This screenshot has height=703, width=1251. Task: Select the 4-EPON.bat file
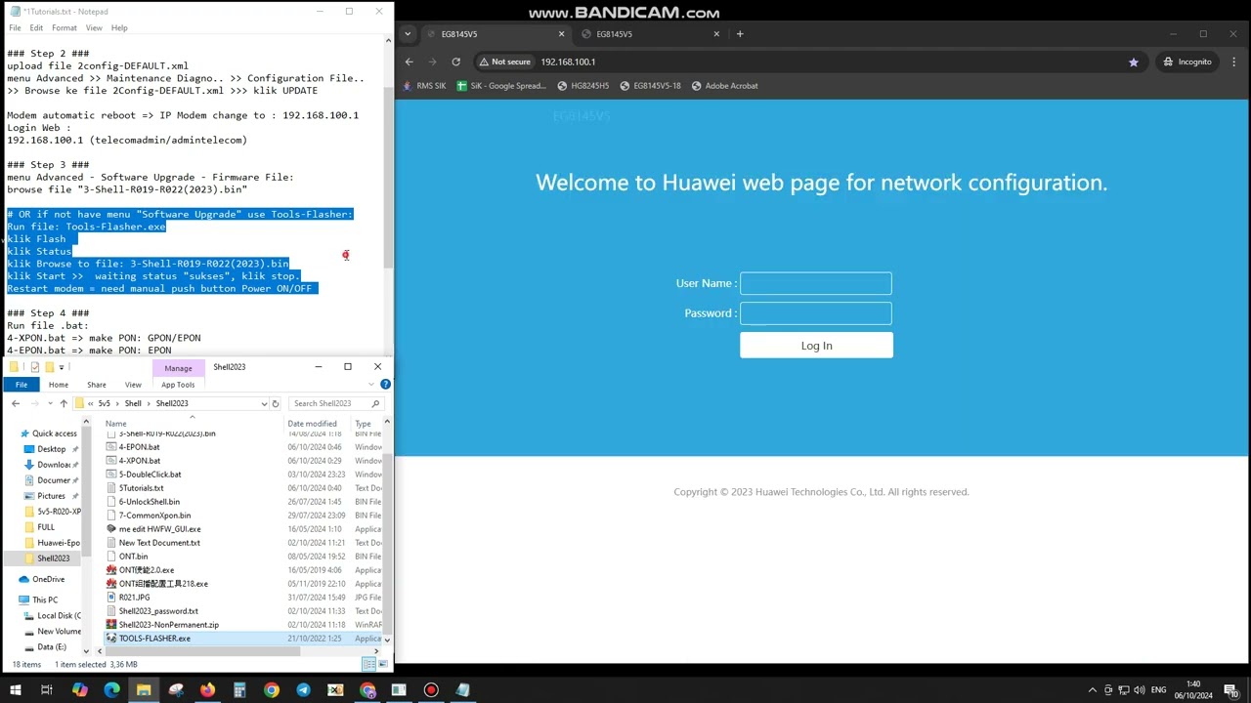point(139,447)
